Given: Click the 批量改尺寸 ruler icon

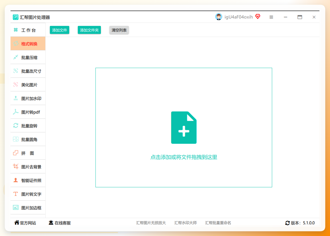Looking at the screenshot, I should (x=16, y=71).
